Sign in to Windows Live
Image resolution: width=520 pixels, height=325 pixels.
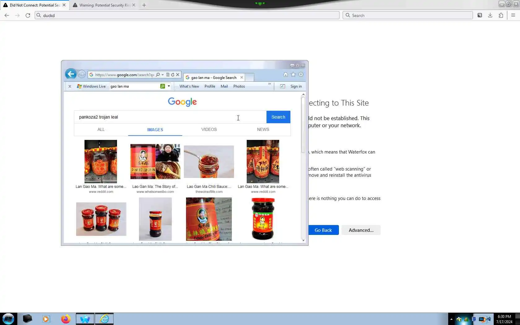(296, 86)
